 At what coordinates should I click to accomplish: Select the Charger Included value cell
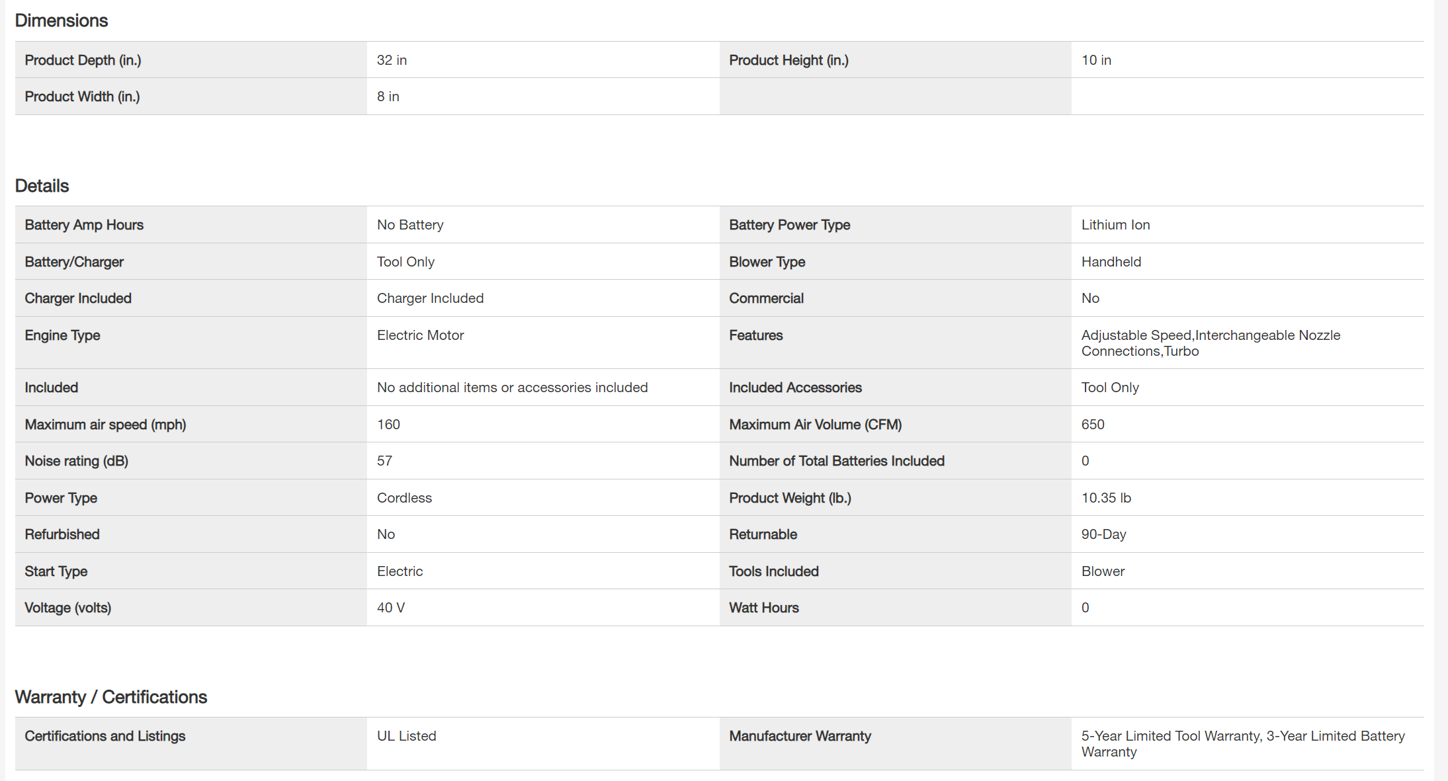point(430,298)
